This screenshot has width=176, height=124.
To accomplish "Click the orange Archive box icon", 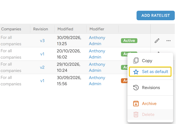I will tap(136, 104).
